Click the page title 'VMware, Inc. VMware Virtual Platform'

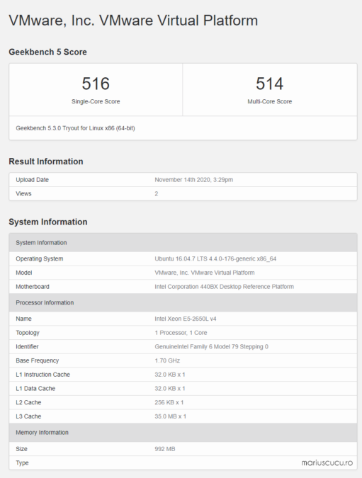tap(133, 21)
